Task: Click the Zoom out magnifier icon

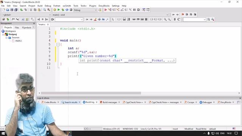Action: pos(169,19)
